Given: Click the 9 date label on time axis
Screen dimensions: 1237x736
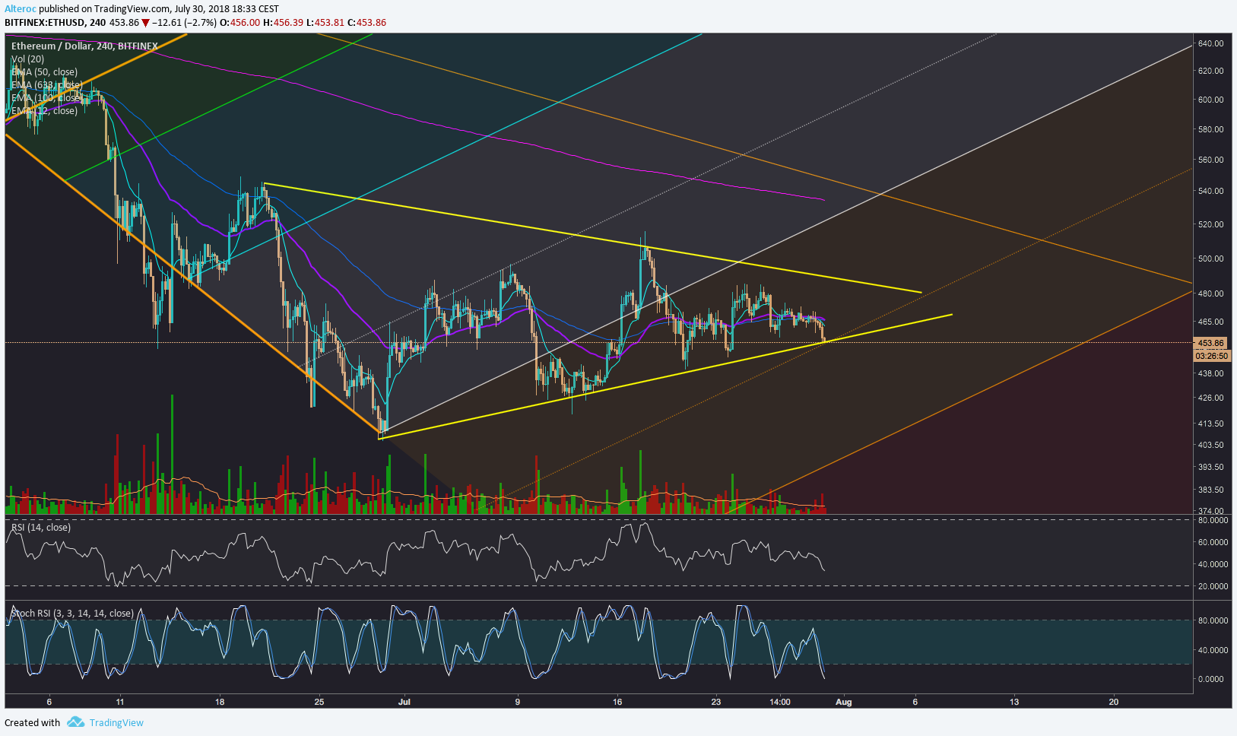Looking at the screenshot, I should tap(518, 702).
